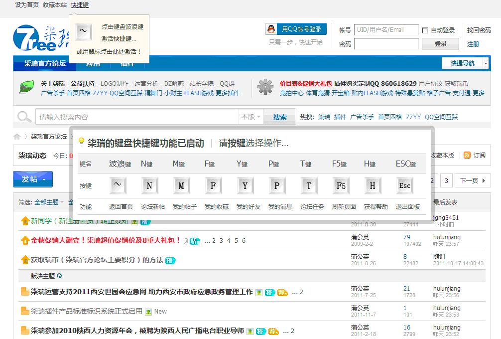Image resolution: width=501 pixels, height=339 pixels.
Task: Open 金秋促销大酬宾 thread title
Action: (x=106, y=240)
